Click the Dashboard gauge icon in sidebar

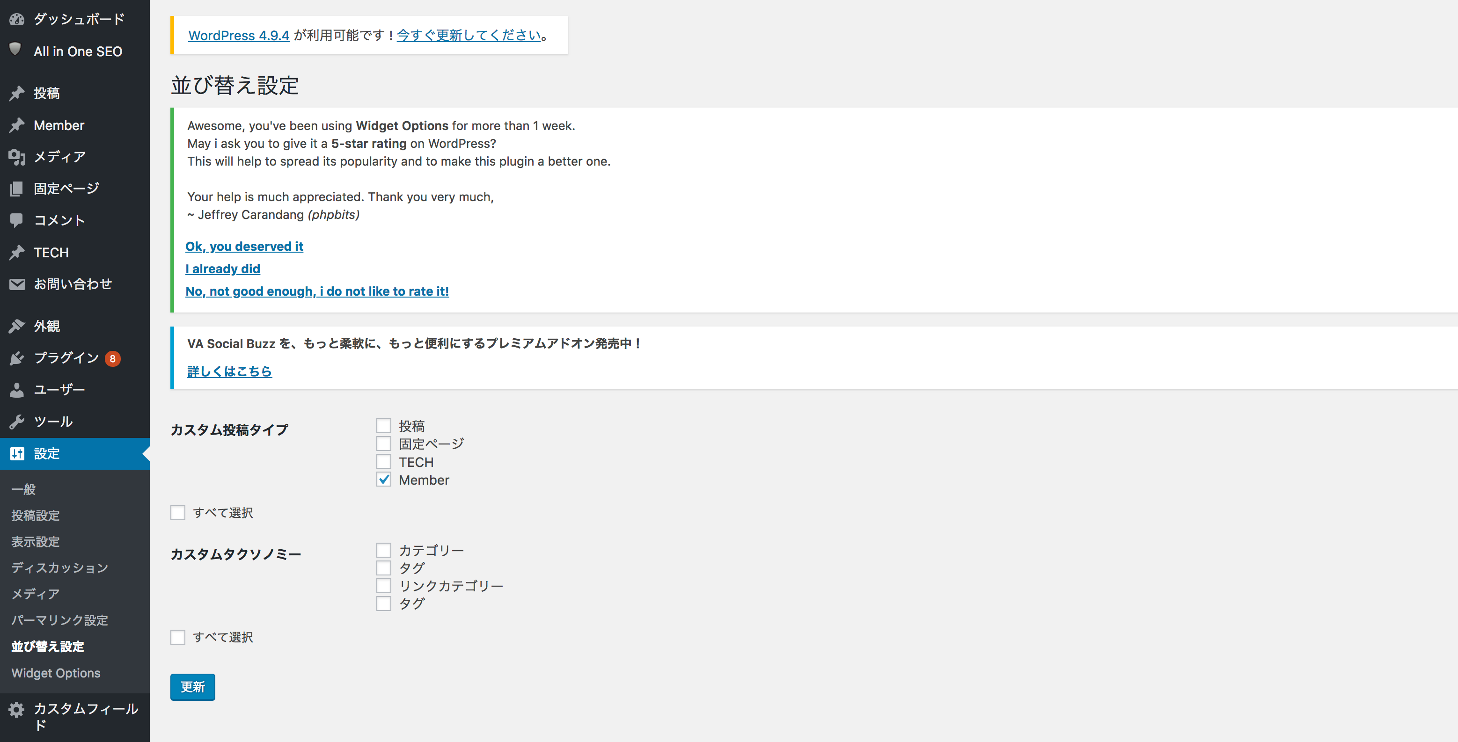17,19
